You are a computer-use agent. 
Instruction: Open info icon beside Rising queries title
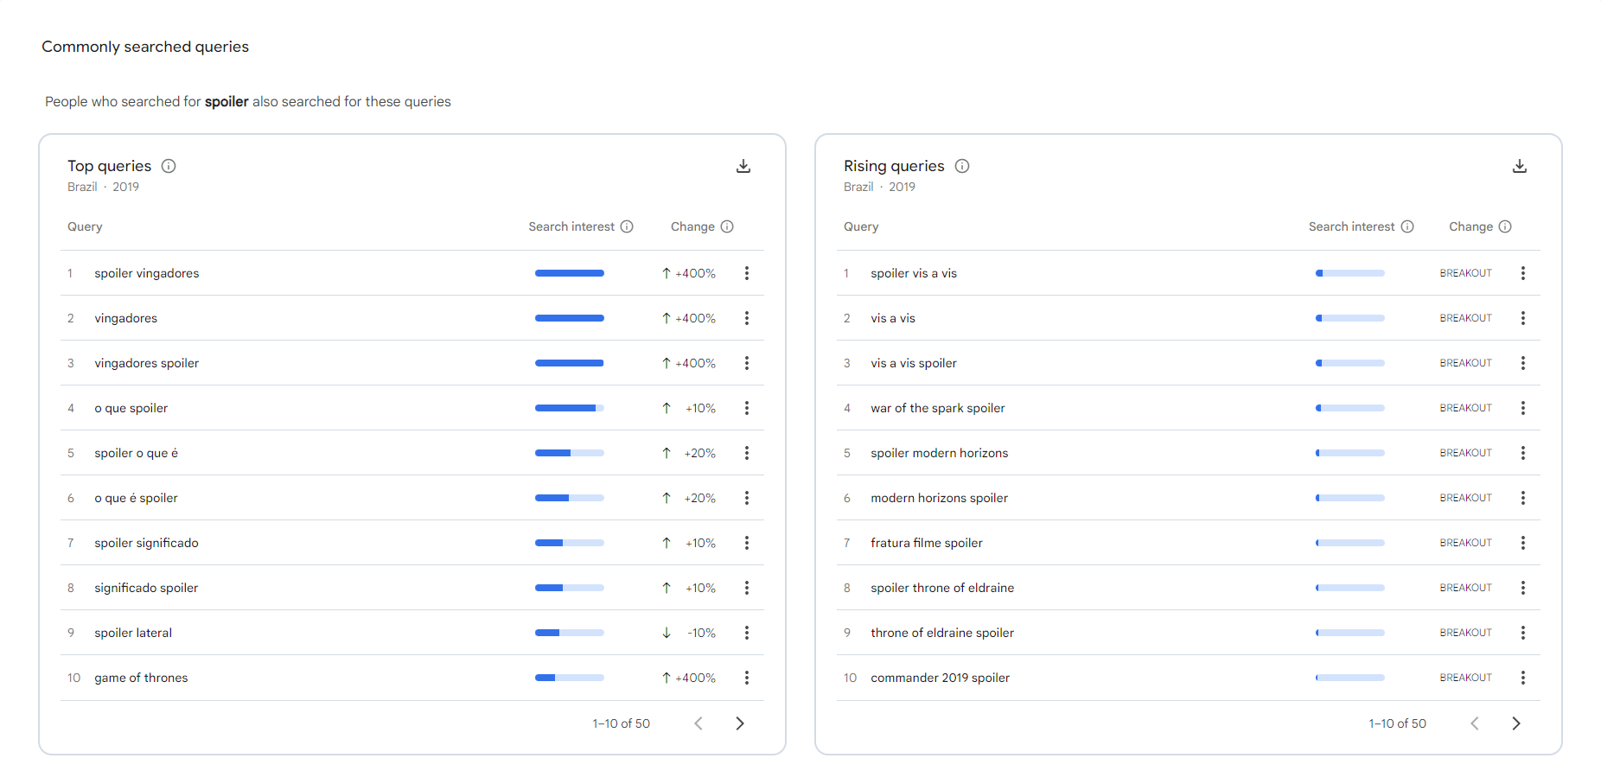pos(962,166)
